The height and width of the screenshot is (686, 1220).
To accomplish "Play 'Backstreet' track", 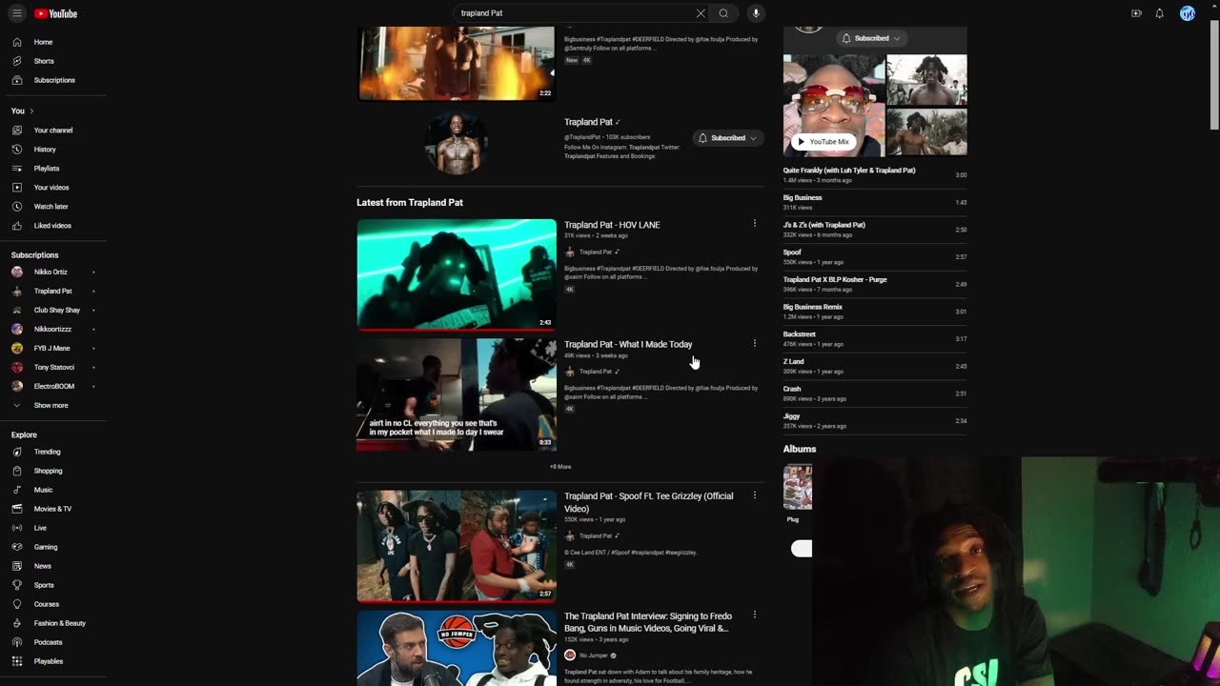I will coord(875,339).
